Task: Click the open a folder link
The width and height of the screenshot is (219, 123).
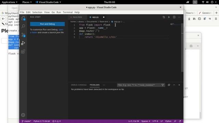Action: (47, 31)
